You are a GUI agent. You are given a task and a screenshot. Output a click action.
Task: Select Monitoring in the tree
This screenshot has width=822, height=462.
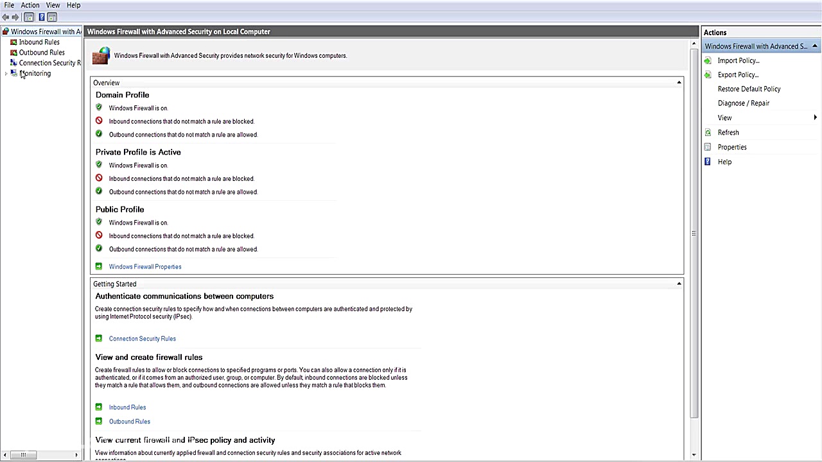coord(35,73)
